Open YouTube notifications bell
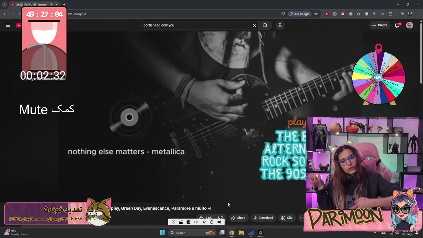423x238 pixels. point(397,25)
